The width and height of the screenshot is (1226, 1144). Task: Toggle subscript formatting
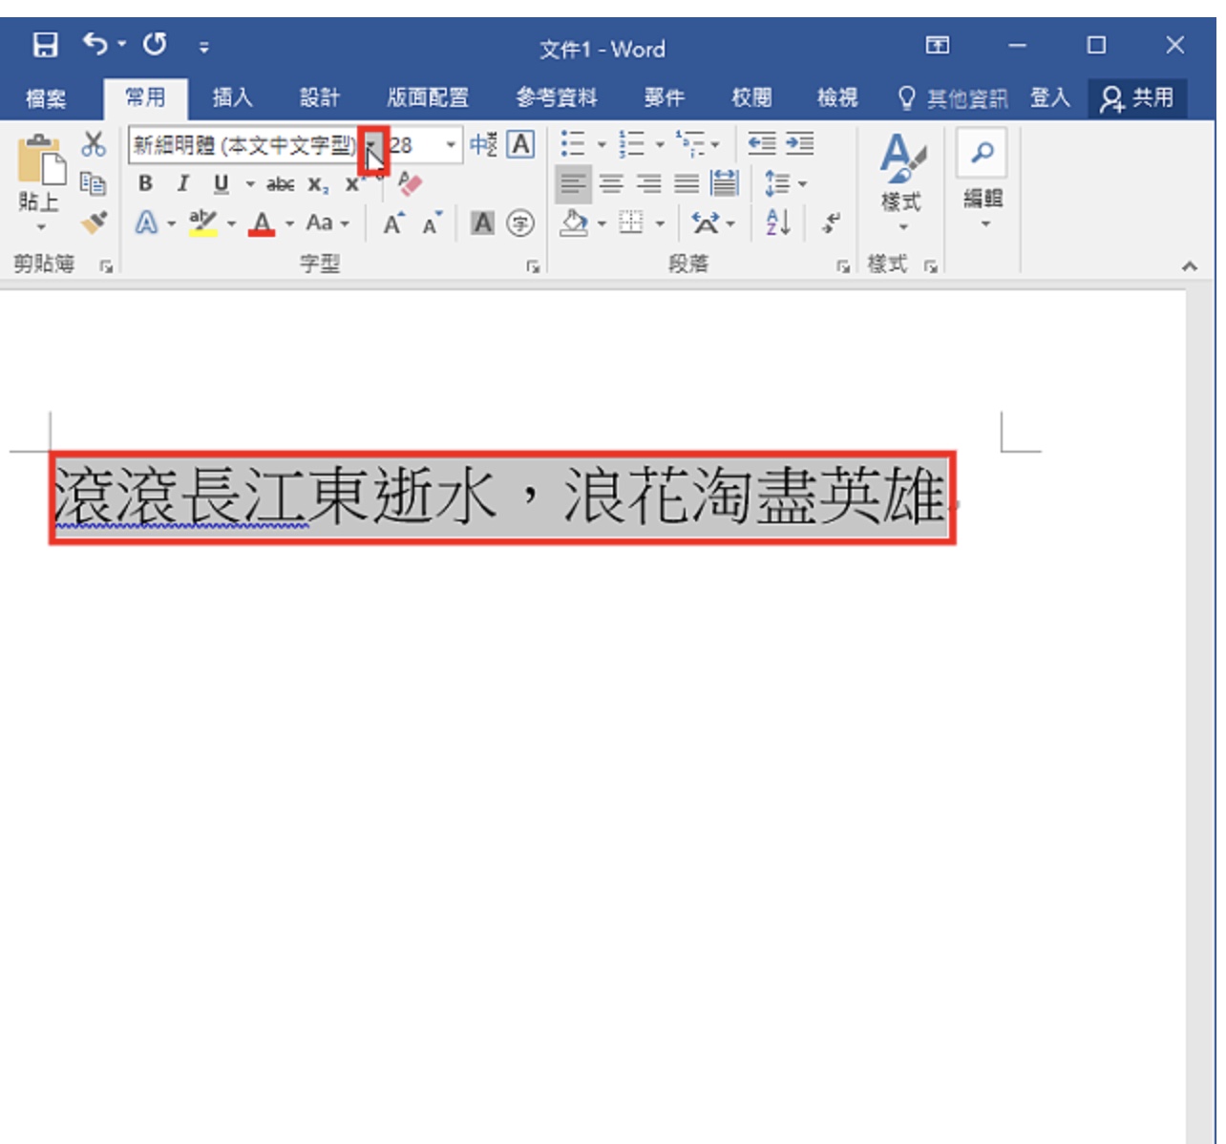[318, 184]
